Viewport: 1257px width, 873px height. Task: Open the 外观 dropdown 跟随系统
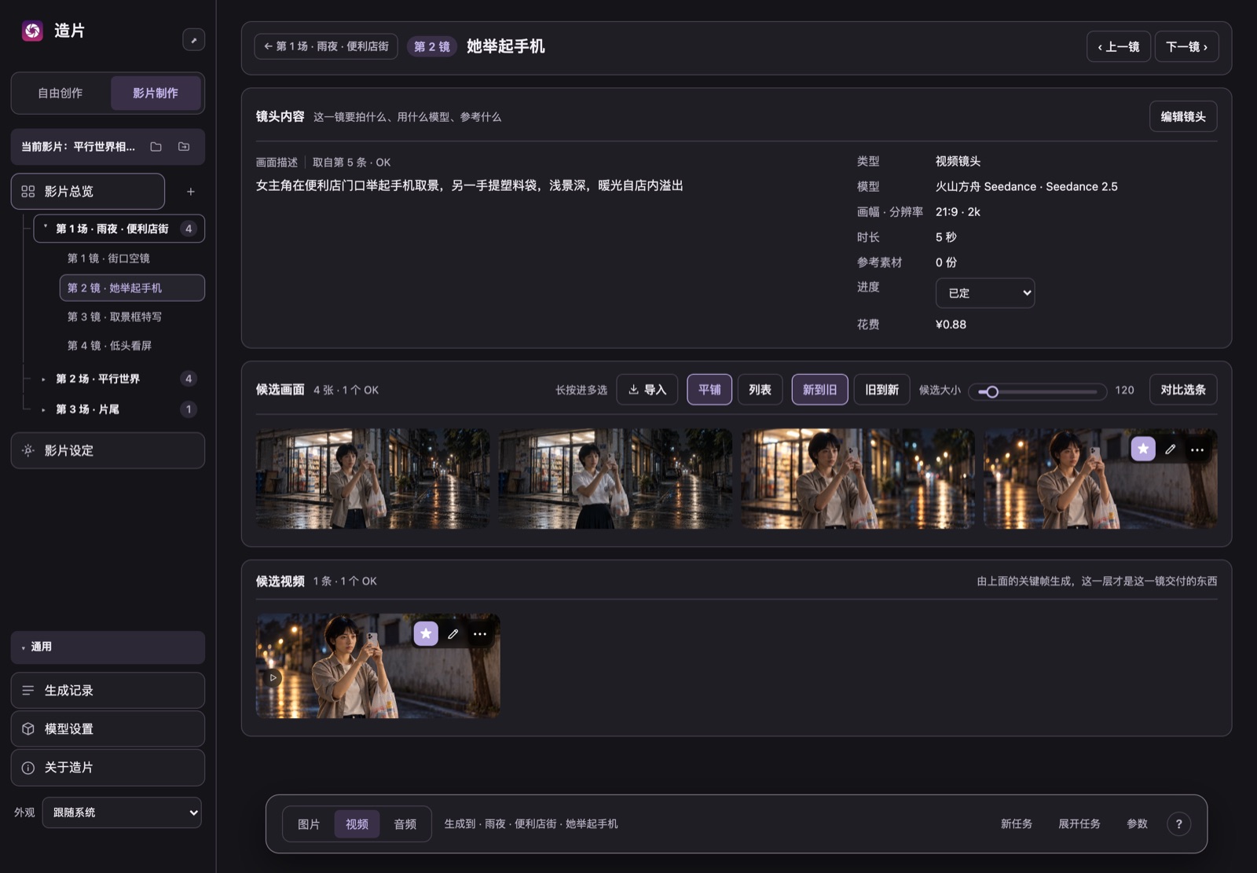click(122, 812)
